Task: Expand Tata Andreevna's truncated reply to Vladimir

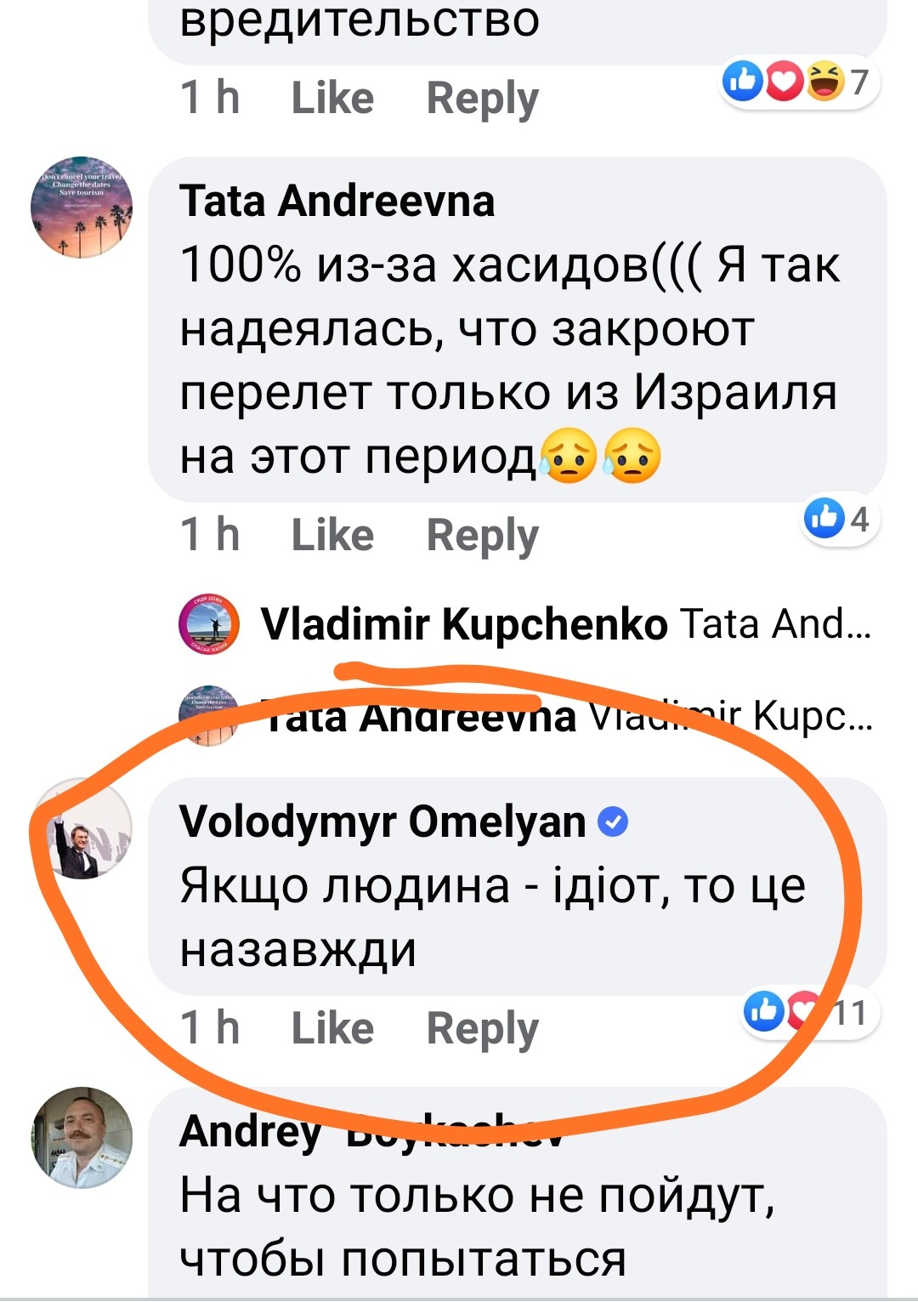Action: 731,717
